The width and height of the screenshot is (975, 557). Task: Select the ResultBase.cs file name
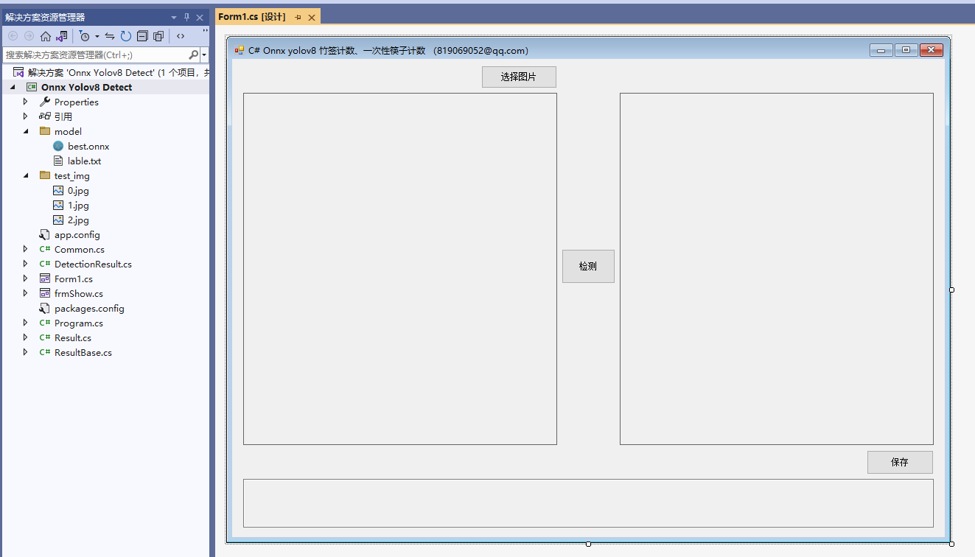[x=83, y=352]
